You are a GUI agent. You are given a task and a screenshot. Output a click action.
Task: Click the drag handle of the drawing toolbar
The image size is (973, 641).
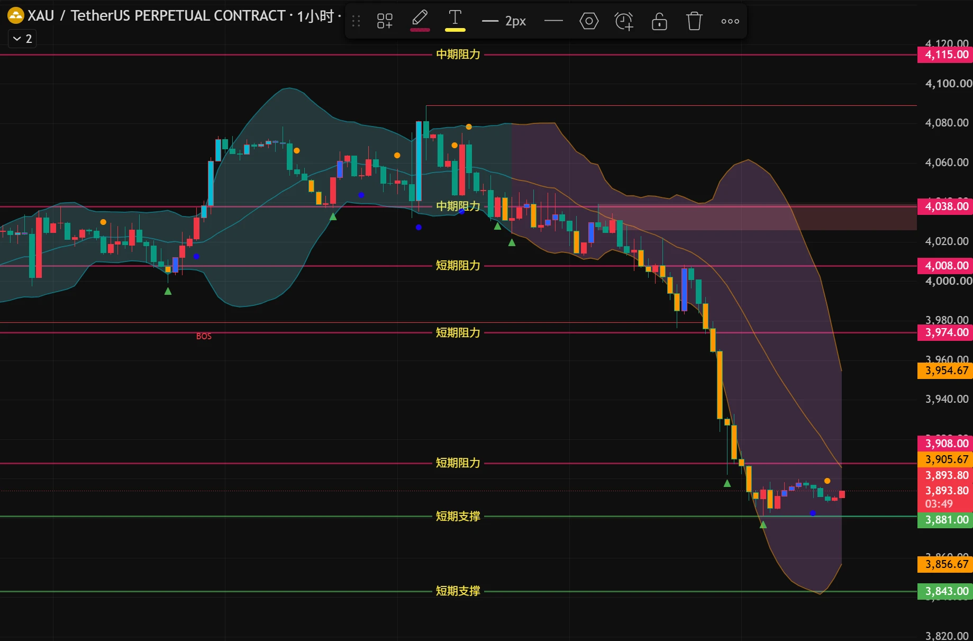356,21
